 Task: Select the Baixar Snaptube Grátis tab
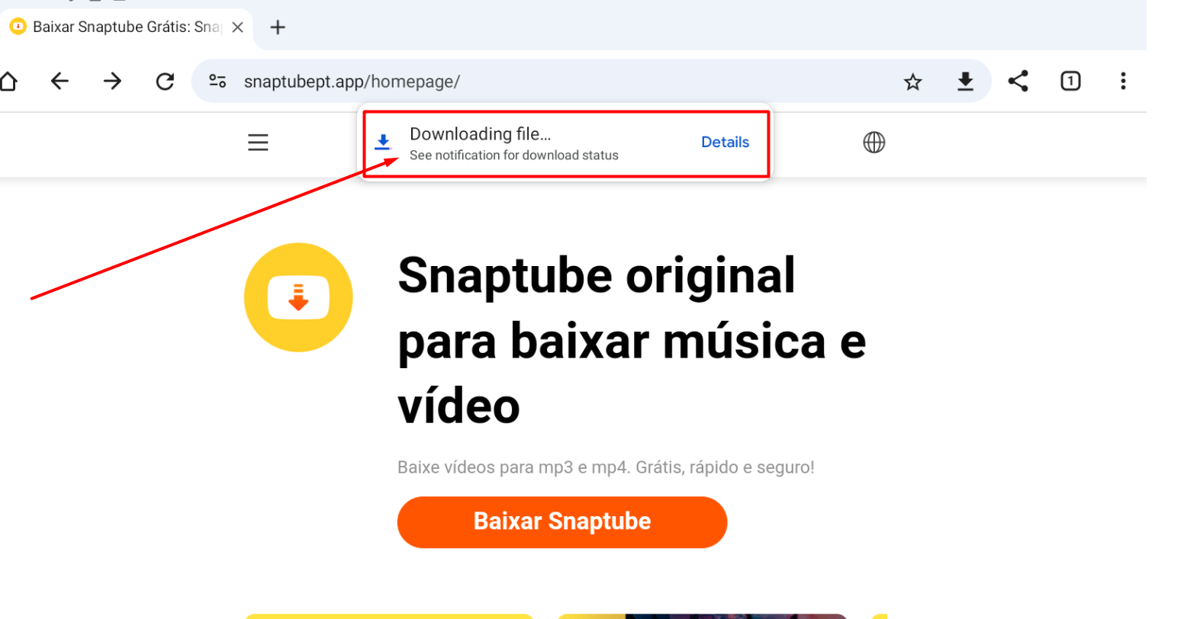(127, 27)
